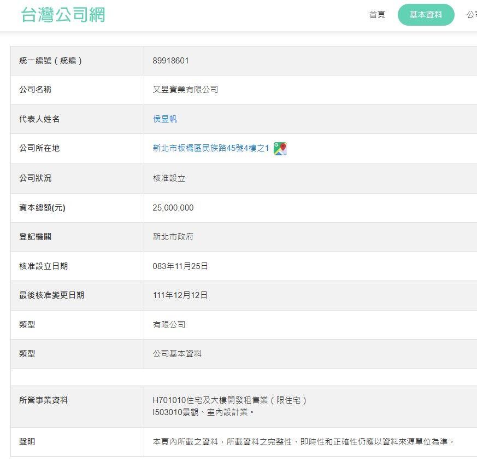Click the 代表人姓名 label cell

(77, 119)
